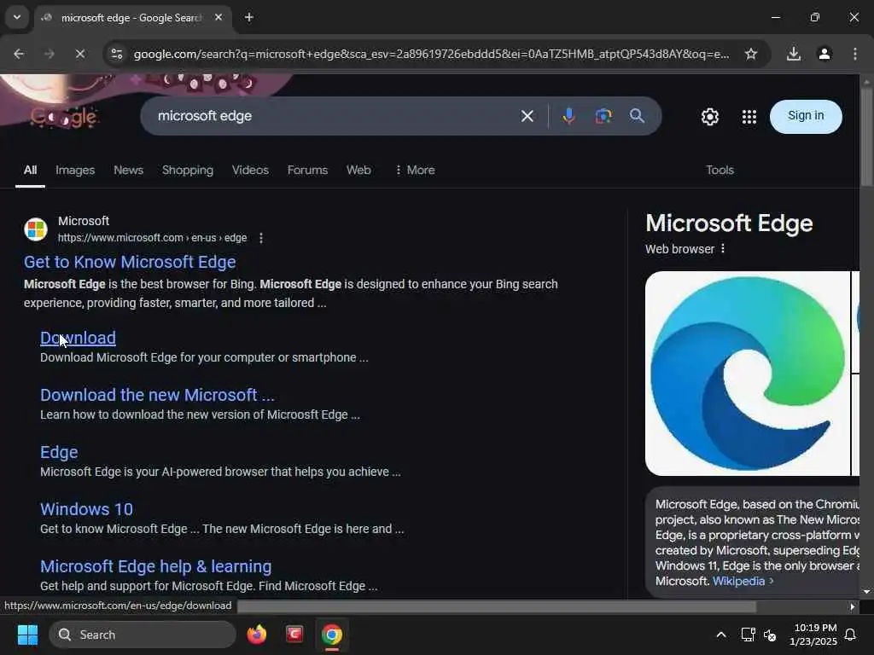
Task: Click the muted volume tray icon
Action: pyautogui.click(x=770, y=635)
